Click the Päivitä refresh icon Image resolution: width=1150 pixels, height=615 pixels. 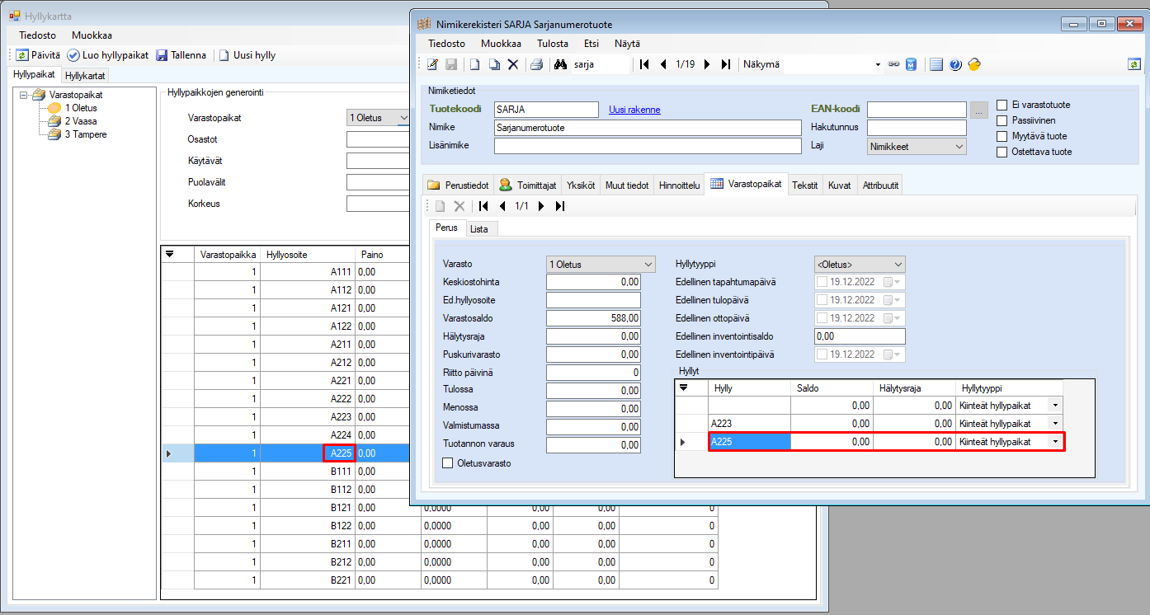coord(22,55)
